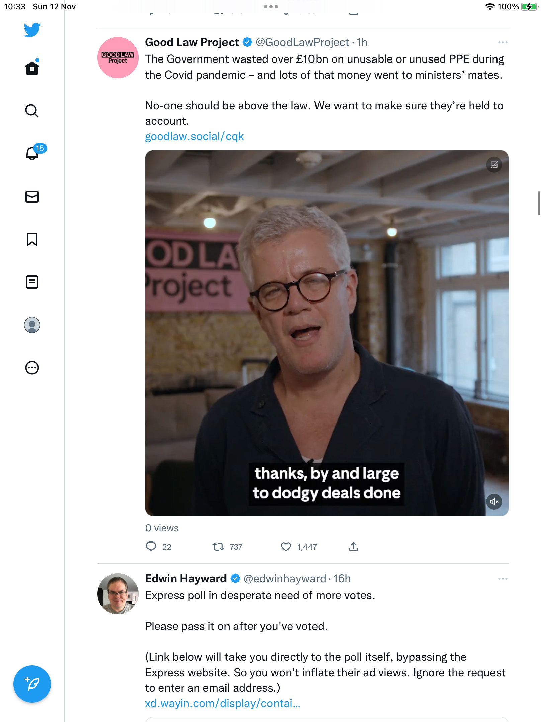This screenshot has width=542, height=722.
Task: Click the Twitter bird logo
Action: coord(32,30)
